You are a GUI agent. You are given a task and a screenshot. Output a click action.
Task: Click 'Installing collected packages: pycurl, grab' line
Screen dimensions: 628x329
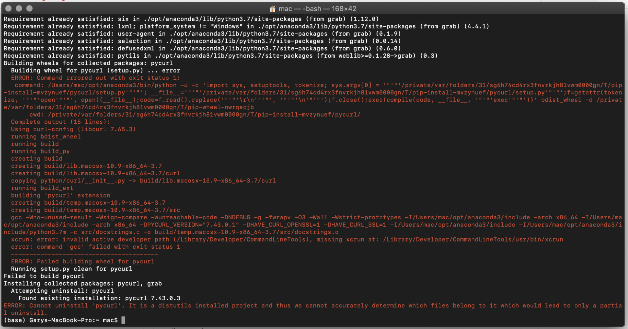[83, 284]
